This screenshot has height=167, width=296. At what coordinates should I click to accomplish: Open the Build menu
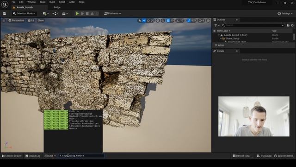52,2
